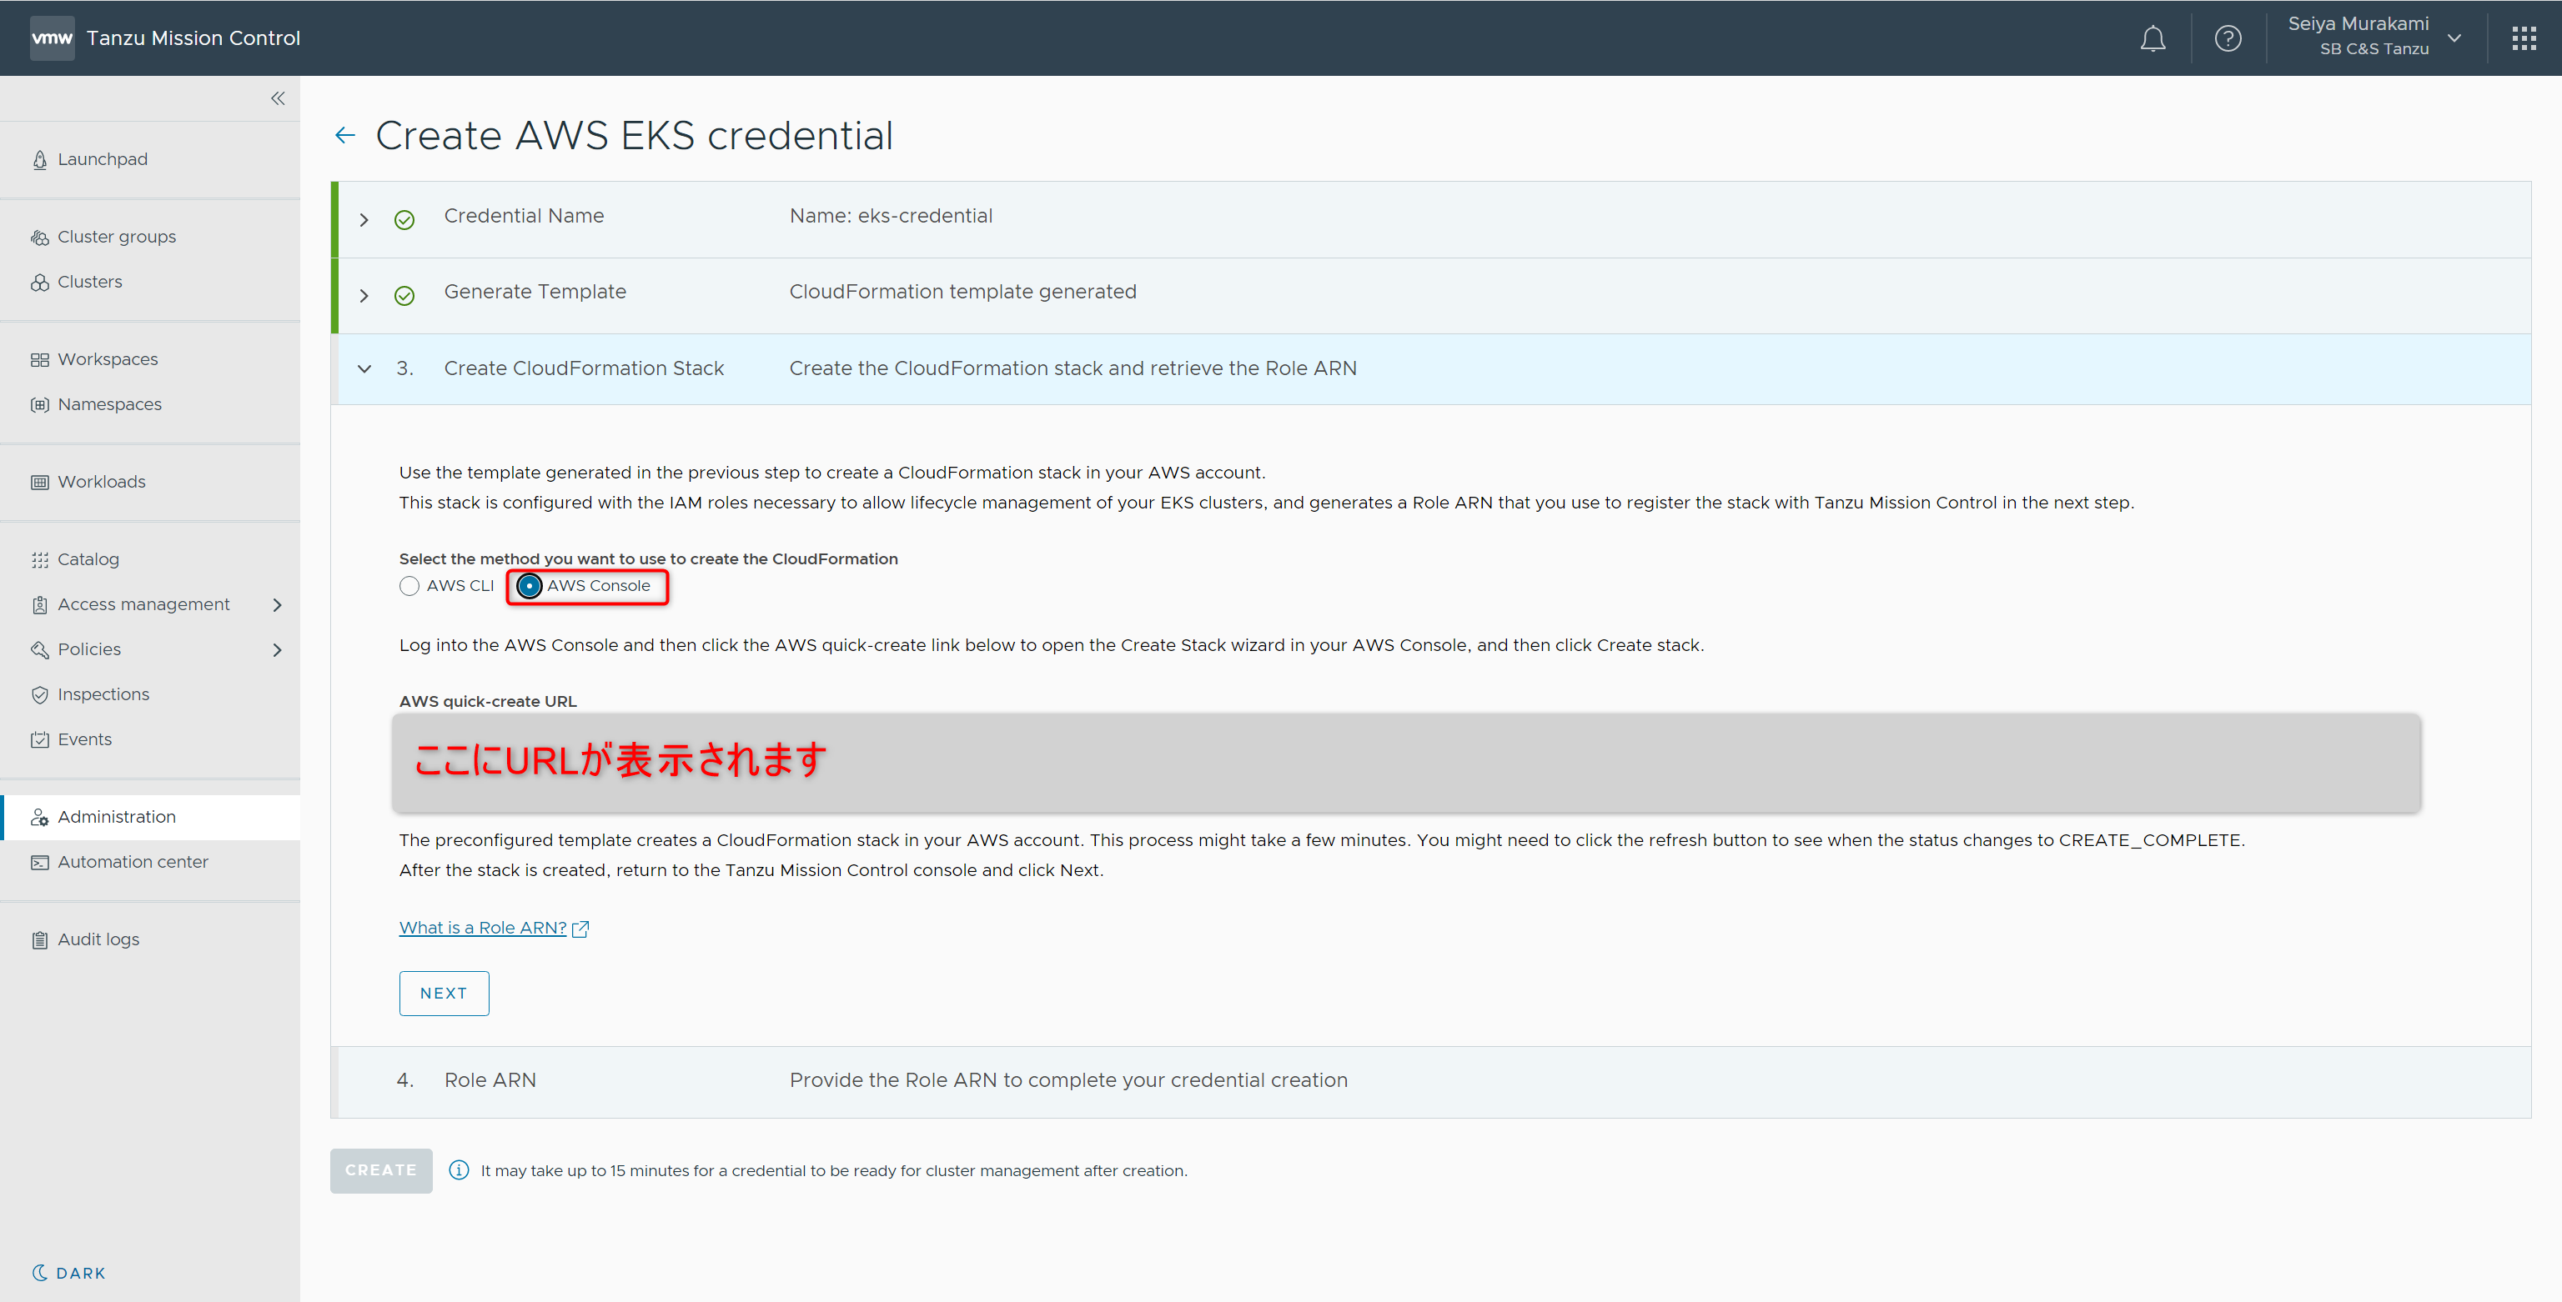Collapse the Create CloudFormation Stack step
Image resolution: width=2562 pixels, height=1302 pixels.
coord(364,368)
